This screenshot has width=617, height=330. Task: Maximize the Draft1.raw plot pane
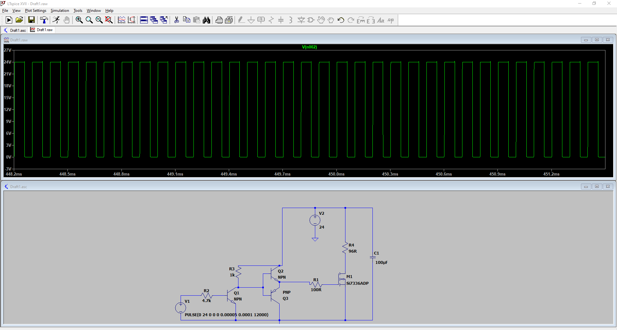point(597,40)
